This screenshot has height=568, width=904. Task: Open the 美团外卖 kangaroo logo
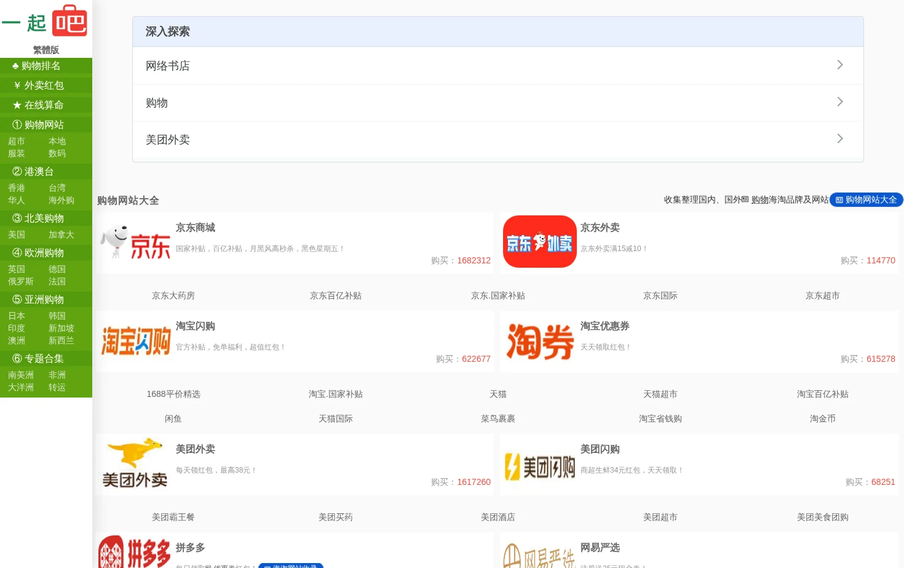(135, 463)
